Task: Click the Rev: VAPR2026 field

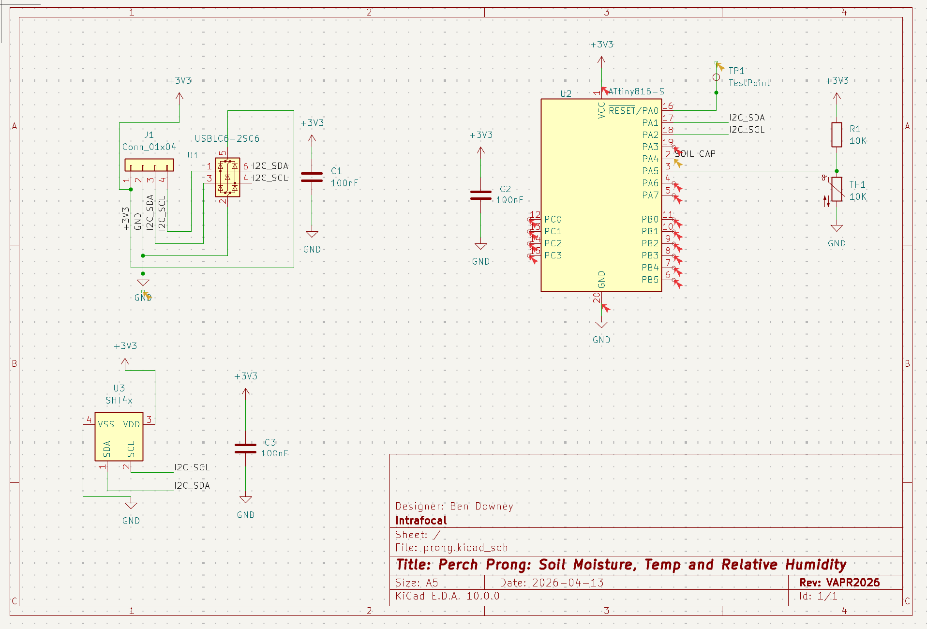Action: pyautogui.click(x=839, y=583)
